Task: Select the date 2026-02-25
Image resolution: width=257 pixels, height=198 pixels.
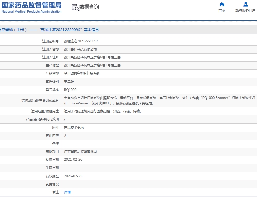Action: pos(73,176)
